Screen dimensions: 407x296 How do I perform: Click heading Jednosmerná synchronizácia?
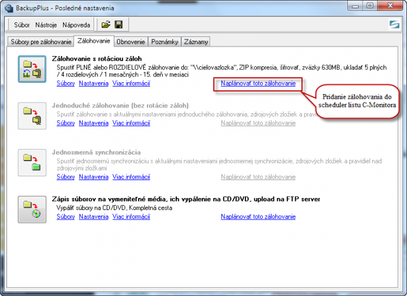pos(96,152)
